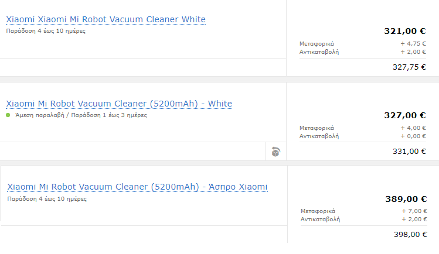The image size is (439, 254).
Task: Click the '+ 4,75 €' shipping cost
Action: (413, 43)
